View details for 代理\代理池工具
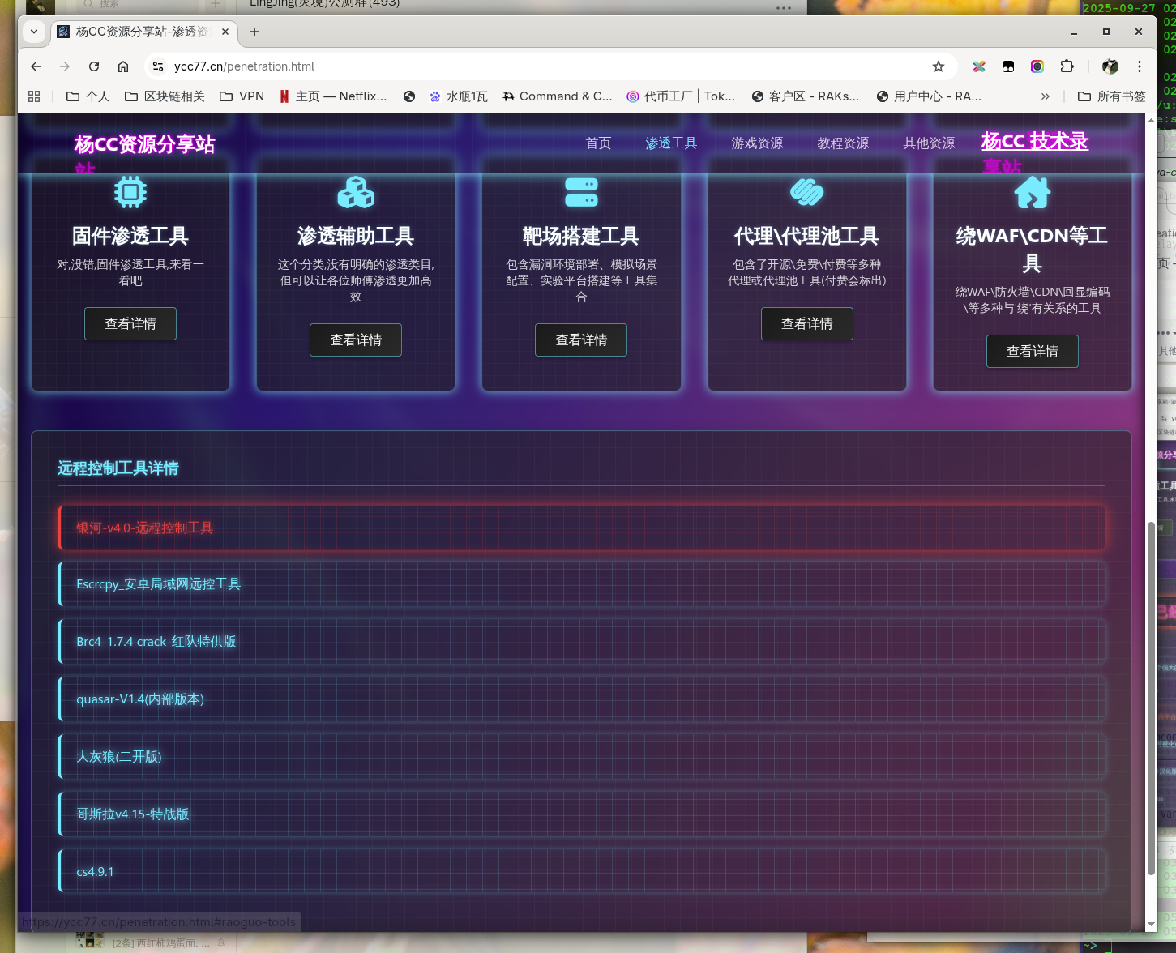 [806, 324]
